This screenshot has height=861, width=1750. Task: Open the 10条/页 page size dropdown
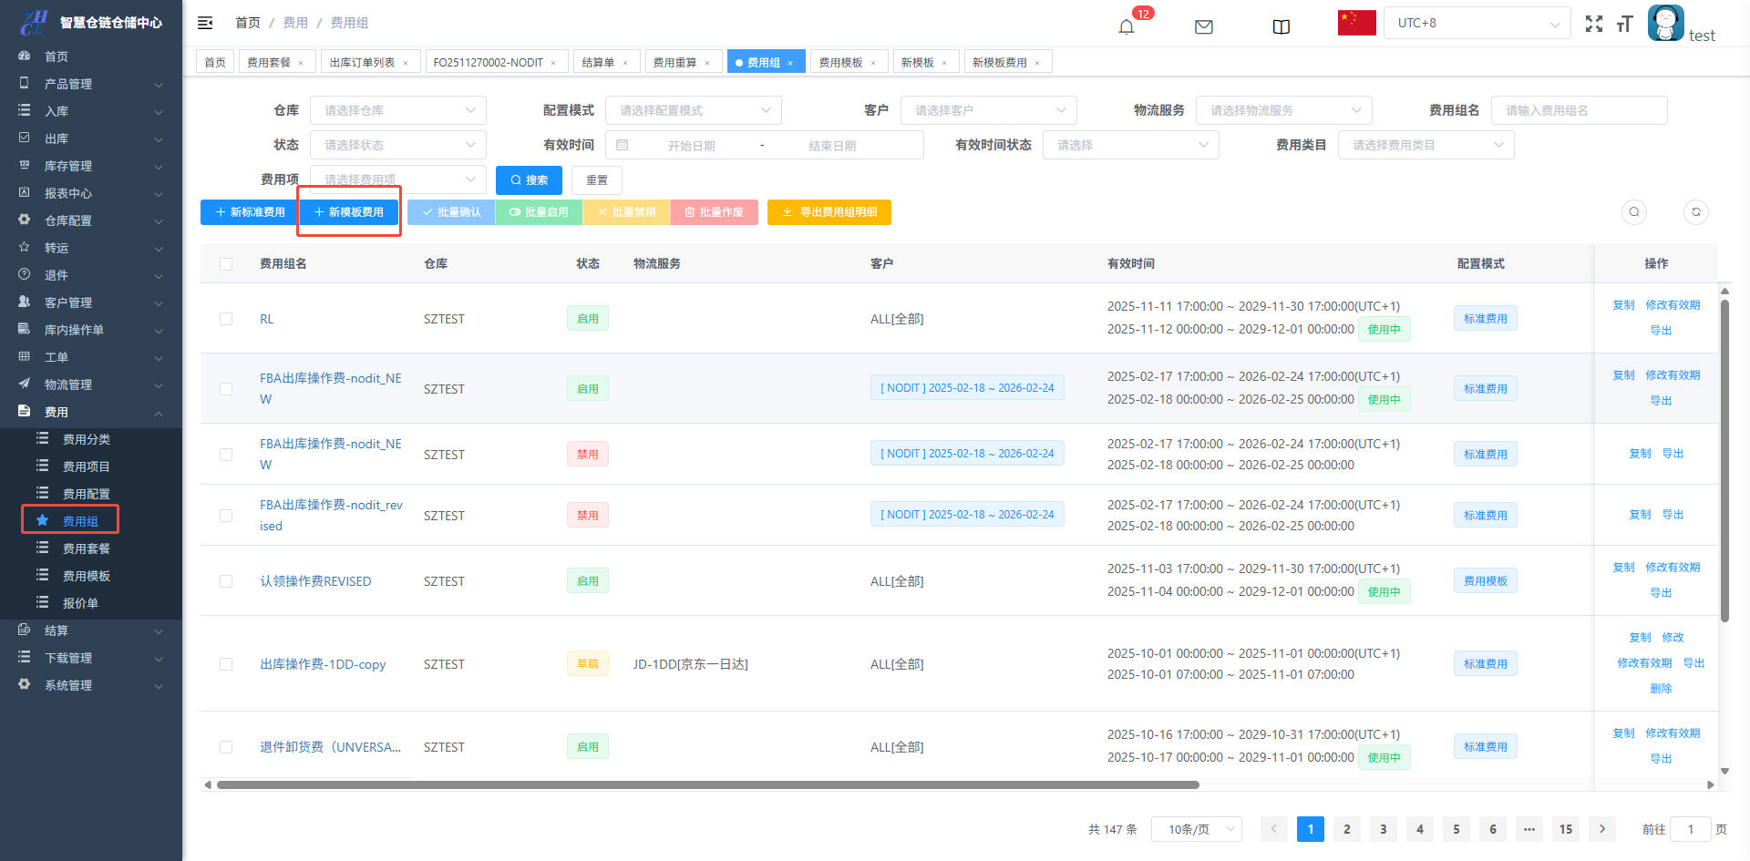[x=1196, y=829]
